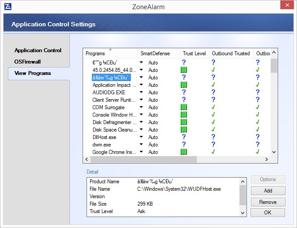Open SmartDefense dropdown for COM Surrogate
Viewport: 297px width, 228px height.
click(141, 107)
